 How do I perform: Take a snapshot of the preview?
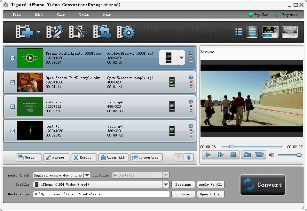pyautogui.click(x=247, y=155)
